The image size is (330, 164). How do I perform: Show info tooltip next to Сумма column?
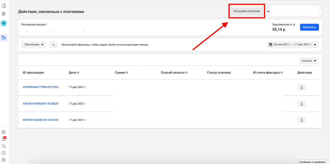127,73
